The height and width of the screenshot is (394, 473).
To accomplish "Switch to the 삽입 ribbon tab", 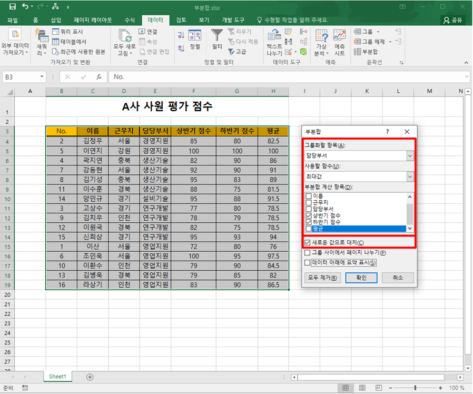I will tap(56, 20).
